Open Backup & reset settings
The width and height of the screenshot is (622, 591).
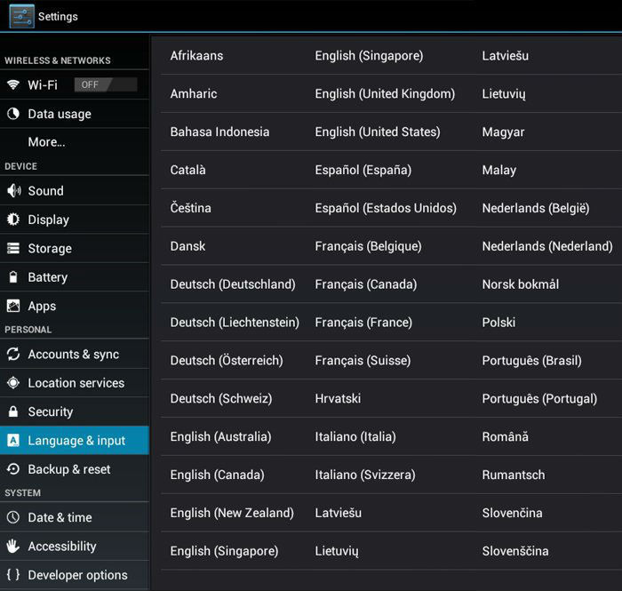click(69, 469)
